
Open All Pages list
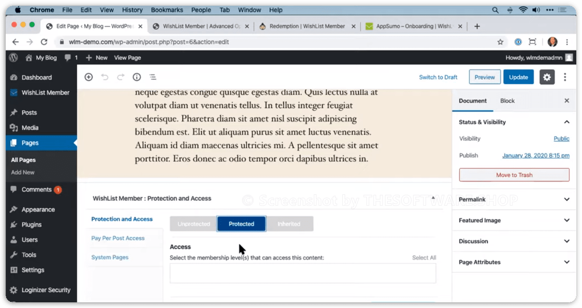tap(23, 160)
